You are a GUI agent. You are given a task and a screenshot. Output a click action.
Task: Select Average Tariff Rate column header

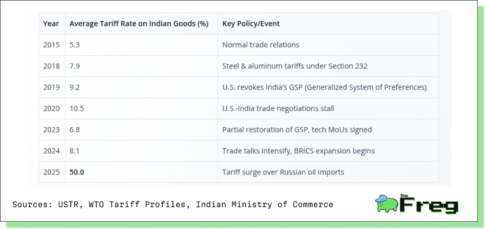coord(139,24)
